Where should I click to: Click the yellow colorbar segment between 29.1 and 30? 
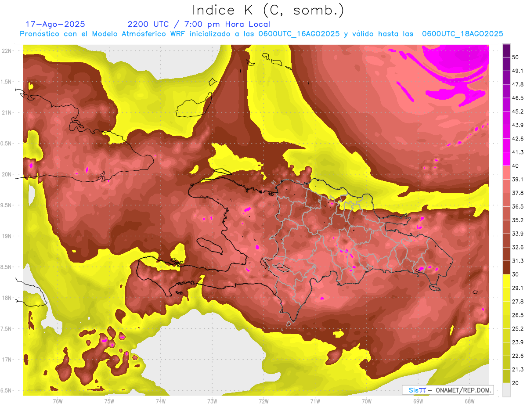pyautogui.click(x=506, y=281)
